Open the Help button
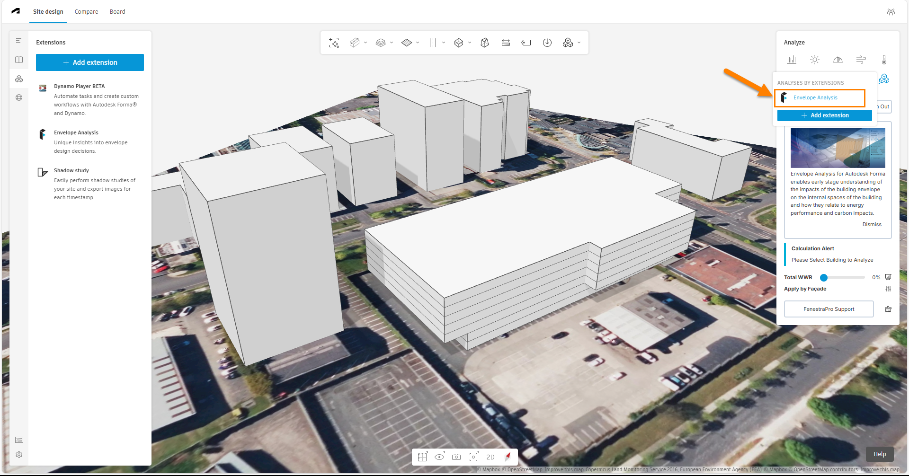This screenshot has height=476, width=909. pyautogui.click(x=880, y=454)
